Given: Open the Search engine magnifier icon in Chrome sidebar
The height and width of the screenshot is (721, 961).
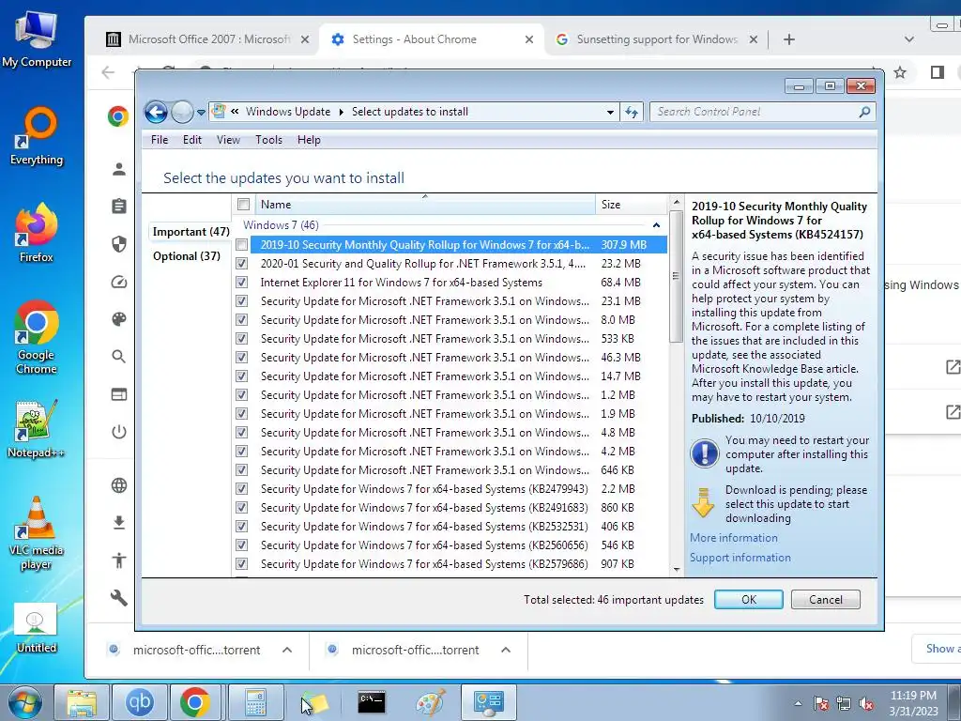Looking at the screenshot, I should 119,356.
